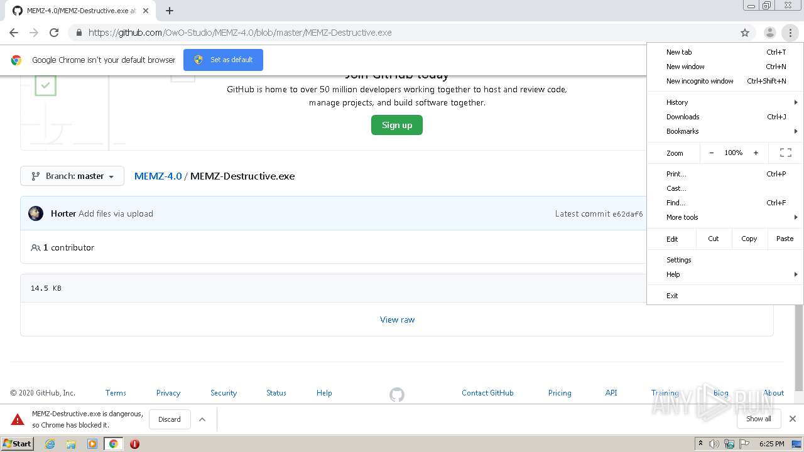Show hidden tray icons arrow
Viewport: 804px width, 452px height.
tap(700, 444)
